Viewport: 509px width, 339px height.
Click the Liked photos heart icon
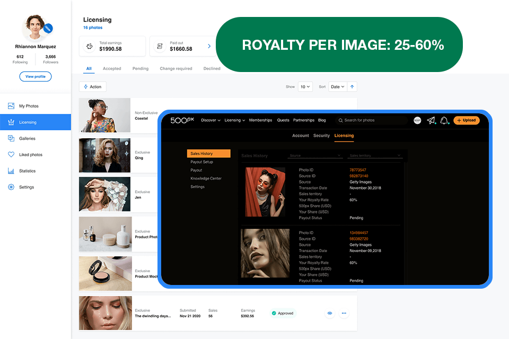(x=11, y=155)
